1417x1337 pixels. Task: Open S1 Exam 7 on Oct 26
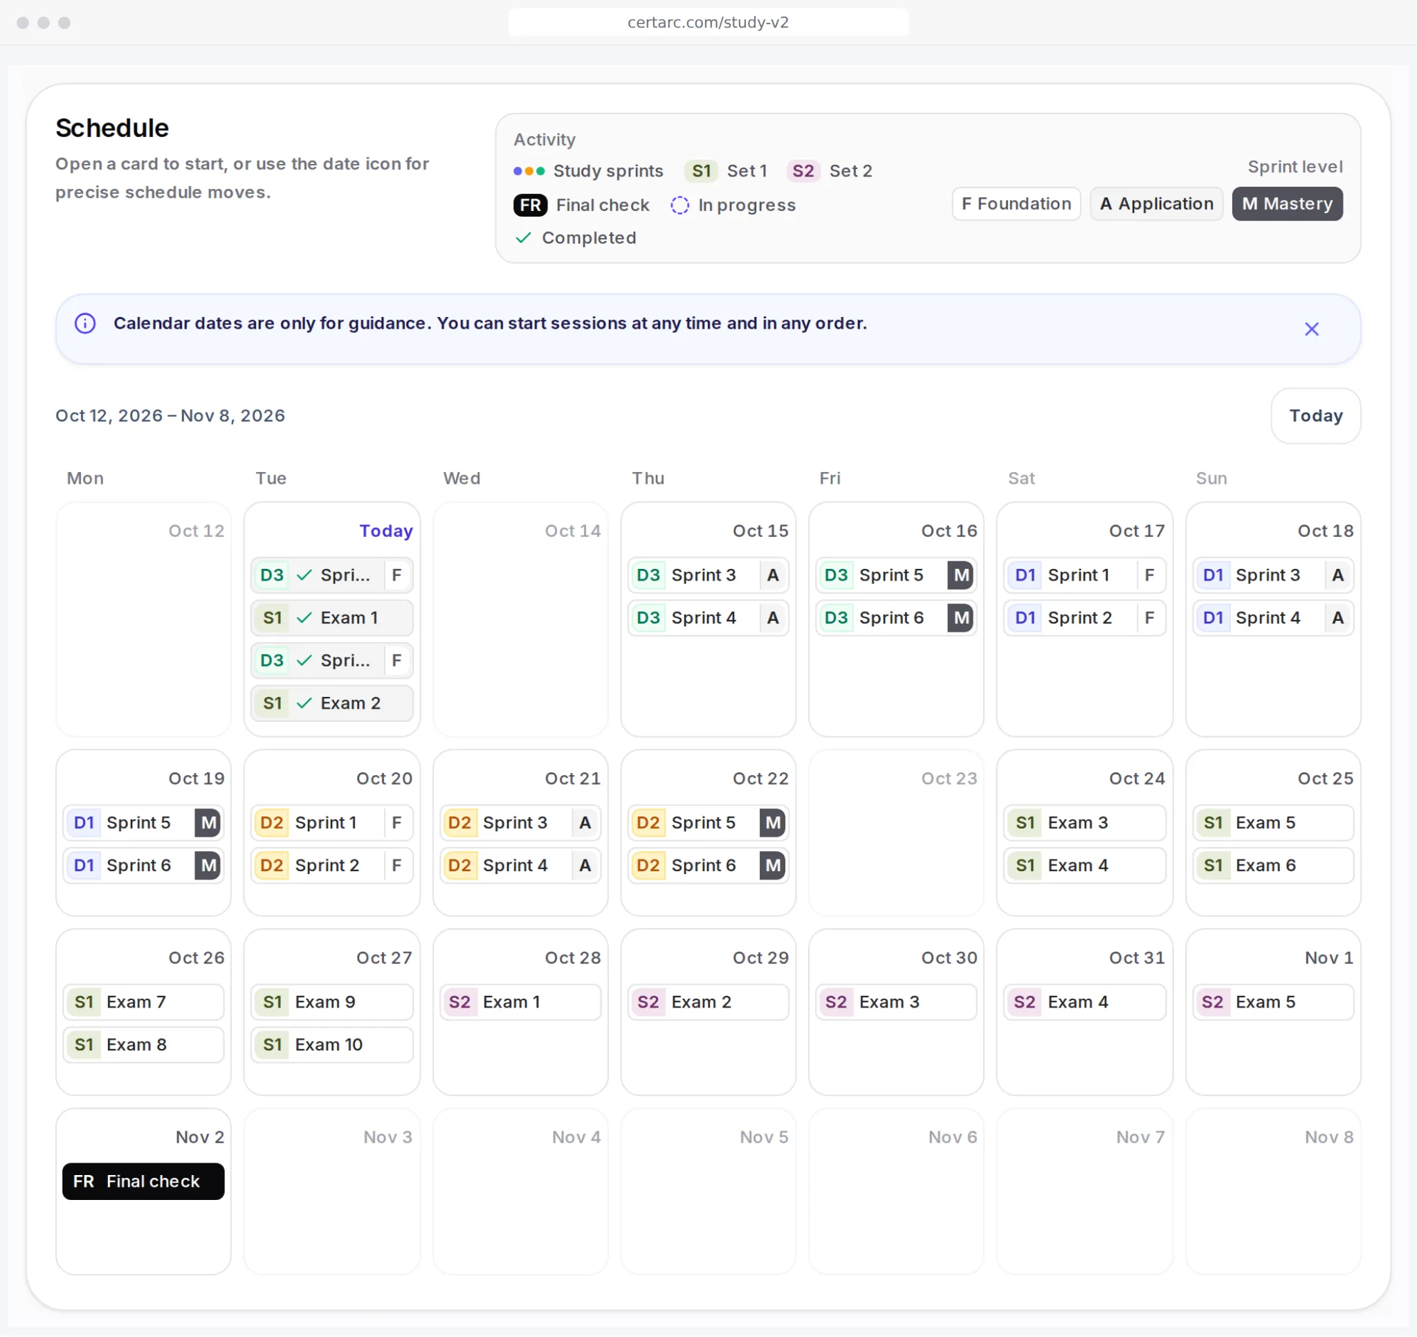point(143,1003)
